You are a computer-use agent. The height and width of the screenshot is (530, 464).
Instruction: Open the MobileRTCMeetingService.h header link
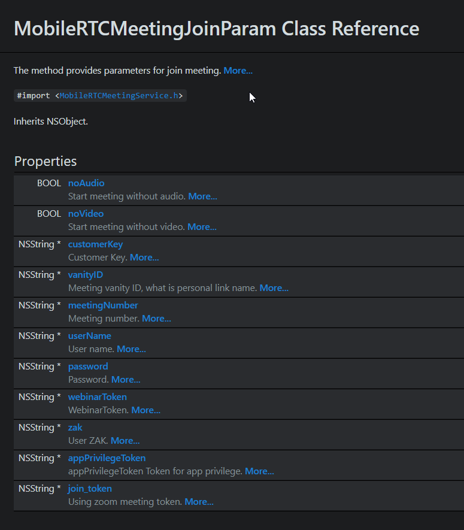(x=118, y=96)
